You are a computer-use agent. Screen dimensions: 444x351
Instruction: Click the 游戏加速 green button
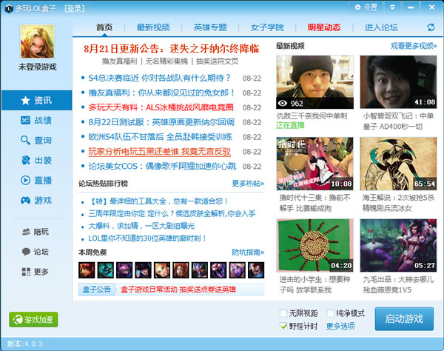[33, 320]
